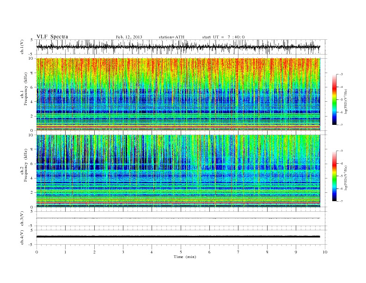This screenshot has width=366, height=283.
Task: Click the "2" minute tick label
Action: [94, 252]
